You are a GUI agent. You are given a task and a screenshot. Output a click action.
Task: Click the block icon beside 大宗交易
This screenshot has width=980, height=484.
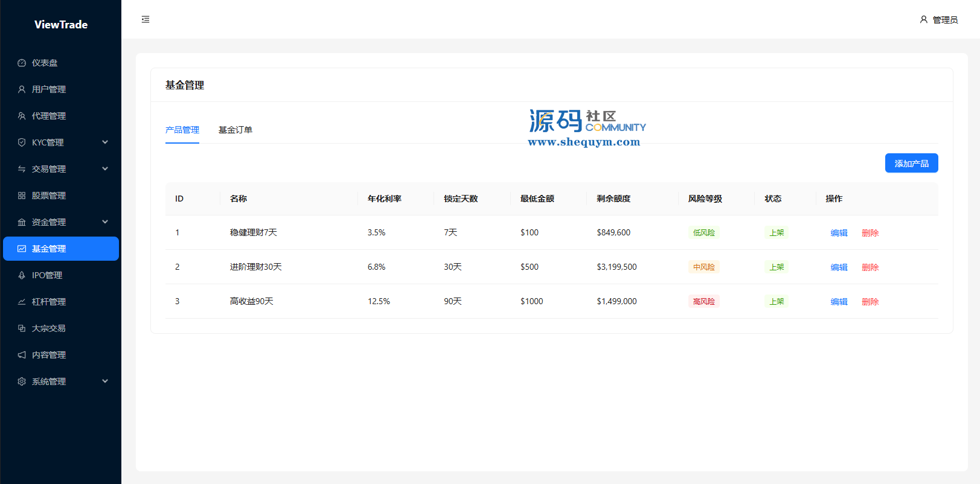[x=22, y=328]
